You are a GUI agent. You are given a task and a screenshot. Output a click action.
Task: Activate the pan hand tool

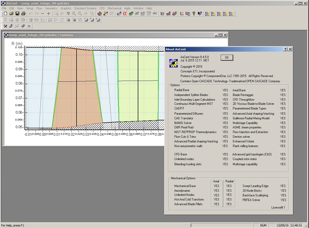(x=62, y=14)
